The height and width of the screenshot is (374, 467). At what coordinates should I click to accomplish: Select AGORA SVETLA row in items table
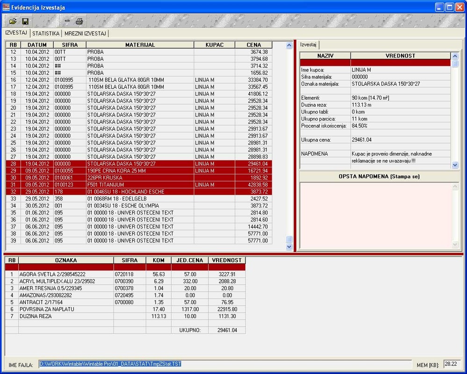tap(65, 274)
